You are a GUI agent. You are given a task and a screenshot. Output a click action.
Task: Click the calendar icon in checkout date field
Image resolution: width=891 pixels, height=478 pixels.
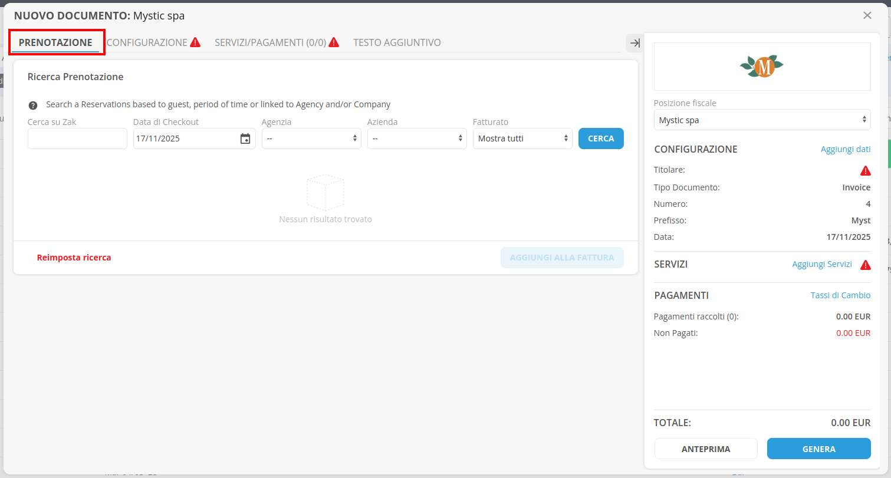245,139
